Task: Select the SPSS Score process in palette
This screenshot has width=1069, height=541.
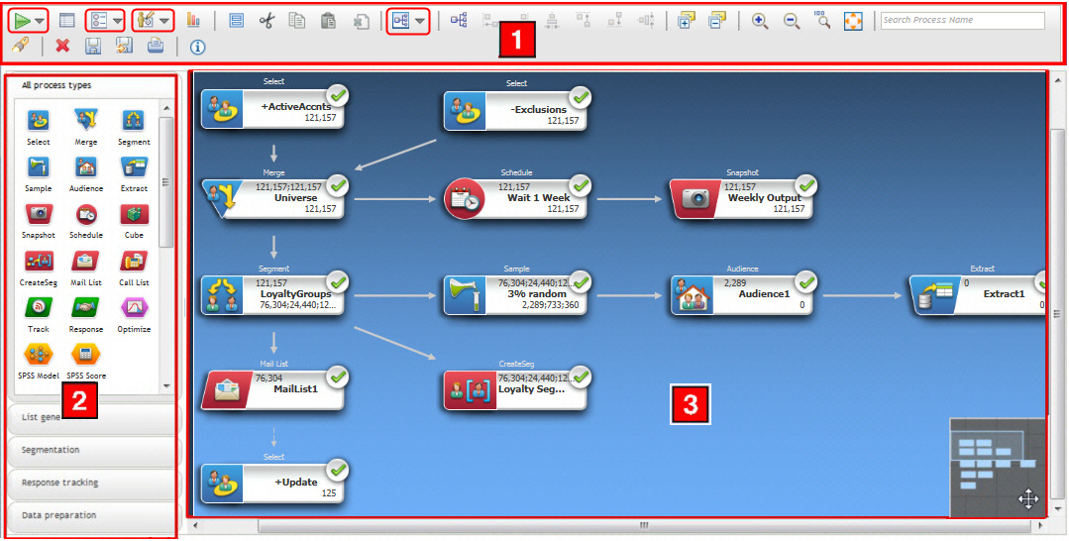Action: [x=86, y=361]
